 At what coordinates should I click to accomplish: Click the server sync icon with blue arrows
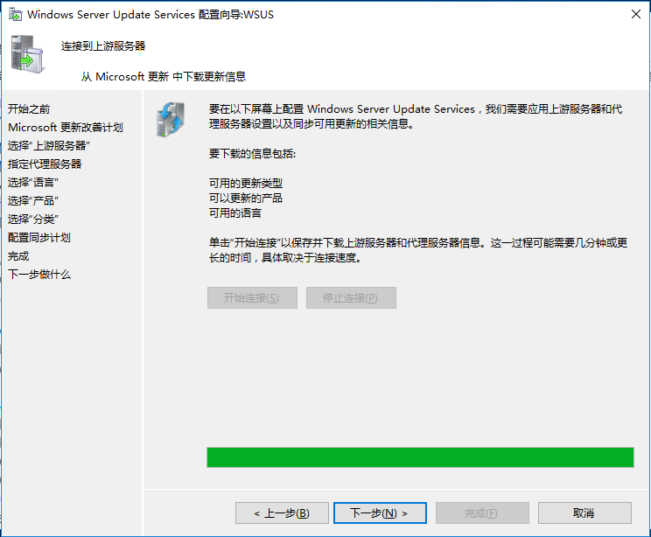tap(171, 120)
